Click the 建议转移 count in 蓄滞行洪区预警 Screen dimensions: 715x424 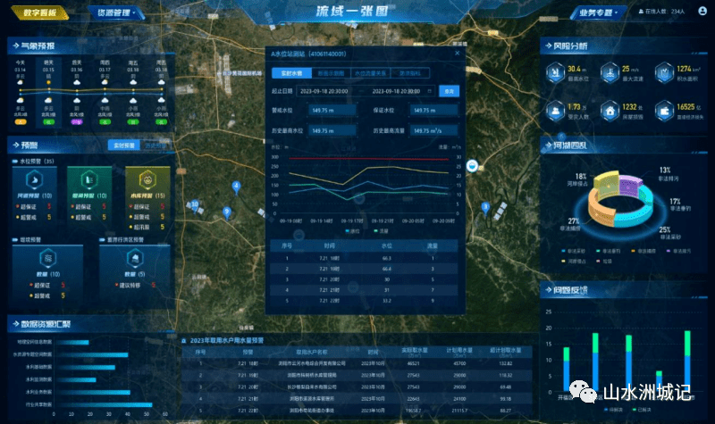154,285
